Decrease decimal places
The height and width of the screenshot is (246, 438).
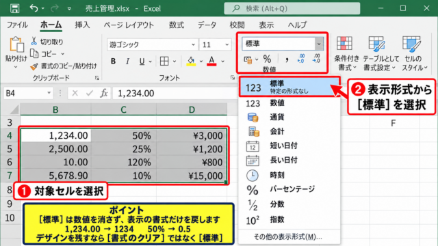(316, 59)
